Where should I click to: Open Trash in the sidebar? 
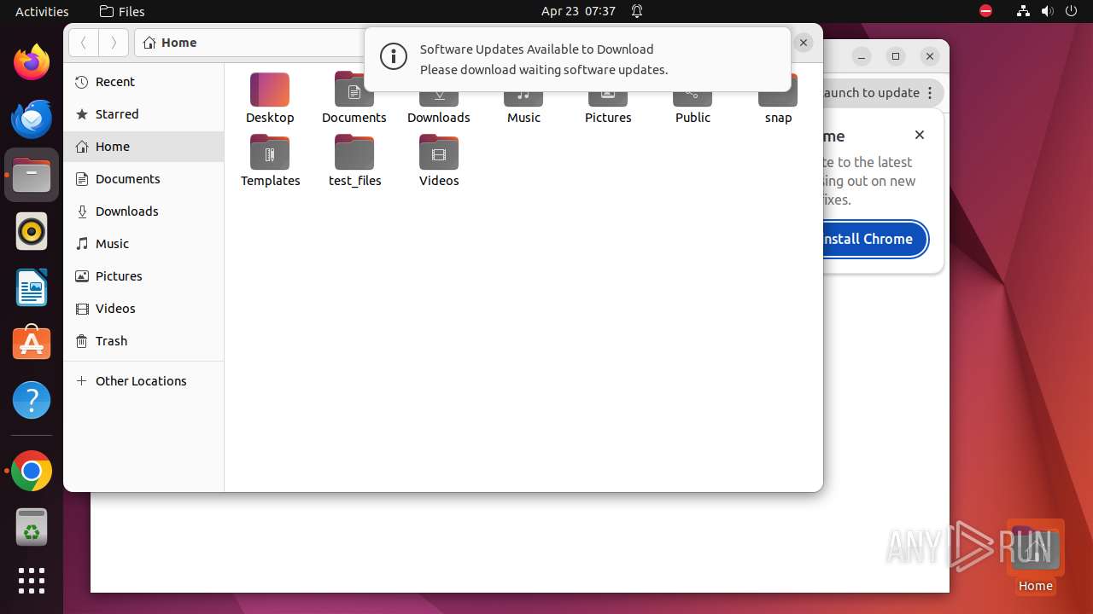[x=143, y=341]
